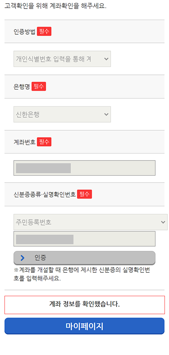169x355 pixels.
Task: Click the 인증방법 section label
Action: coord(24,32)
